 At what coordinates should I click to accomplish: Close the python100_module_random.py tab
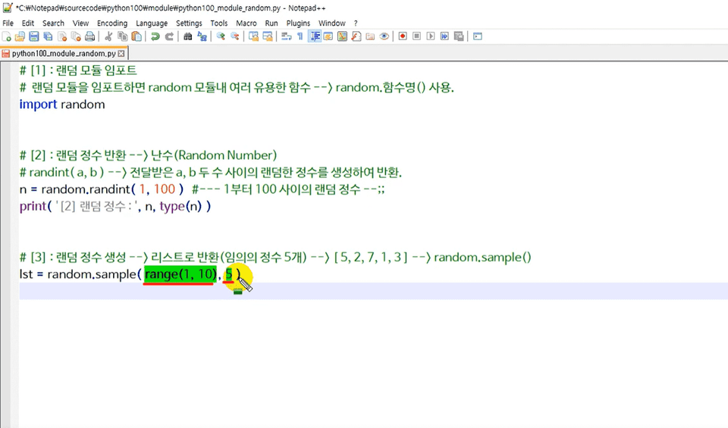pyautogui.click(x=121, y=53)
